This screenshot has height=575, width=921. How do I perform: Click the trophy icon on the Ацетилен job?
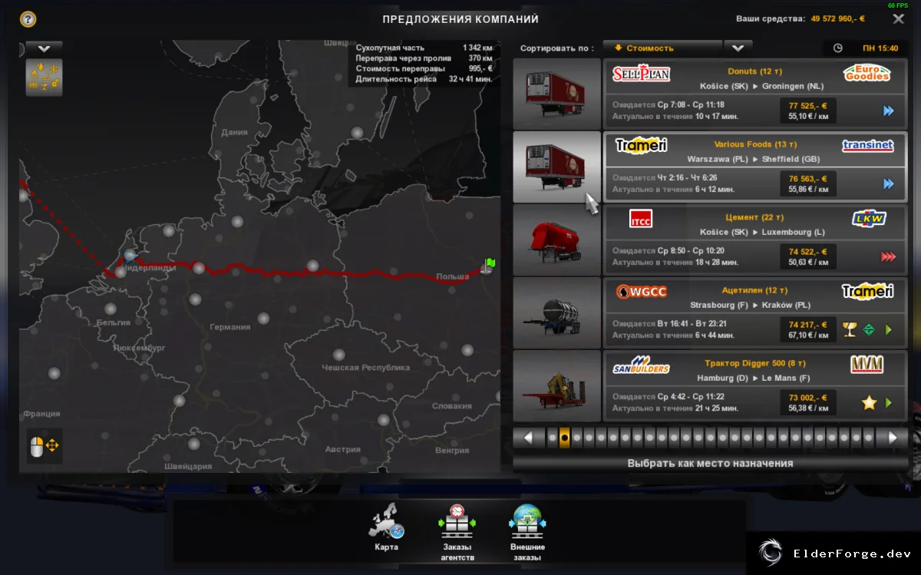(x=849, y=330)
